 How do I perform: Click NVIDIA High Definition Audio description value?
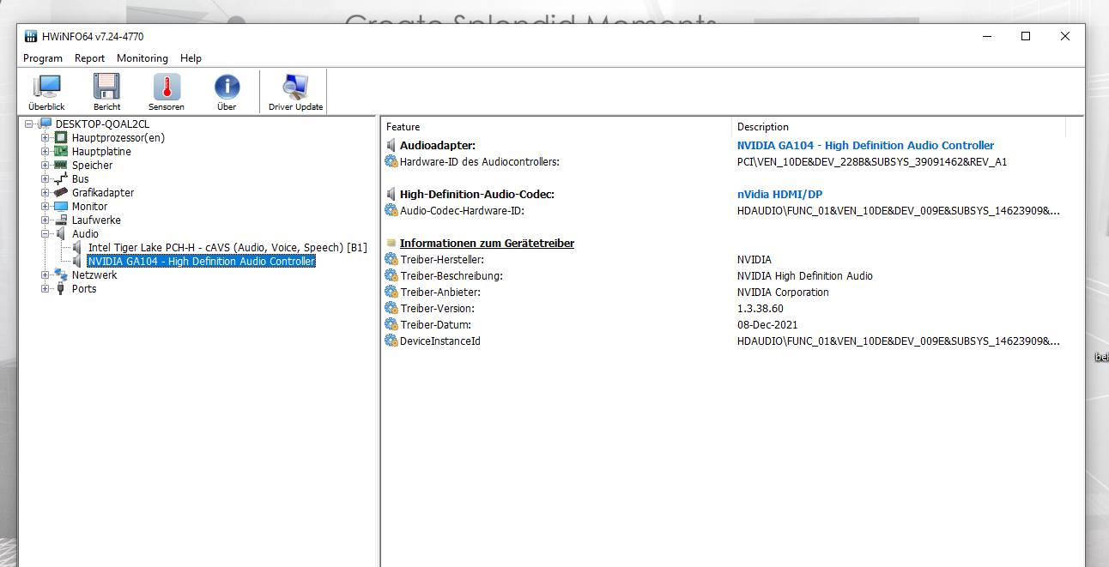805,276
